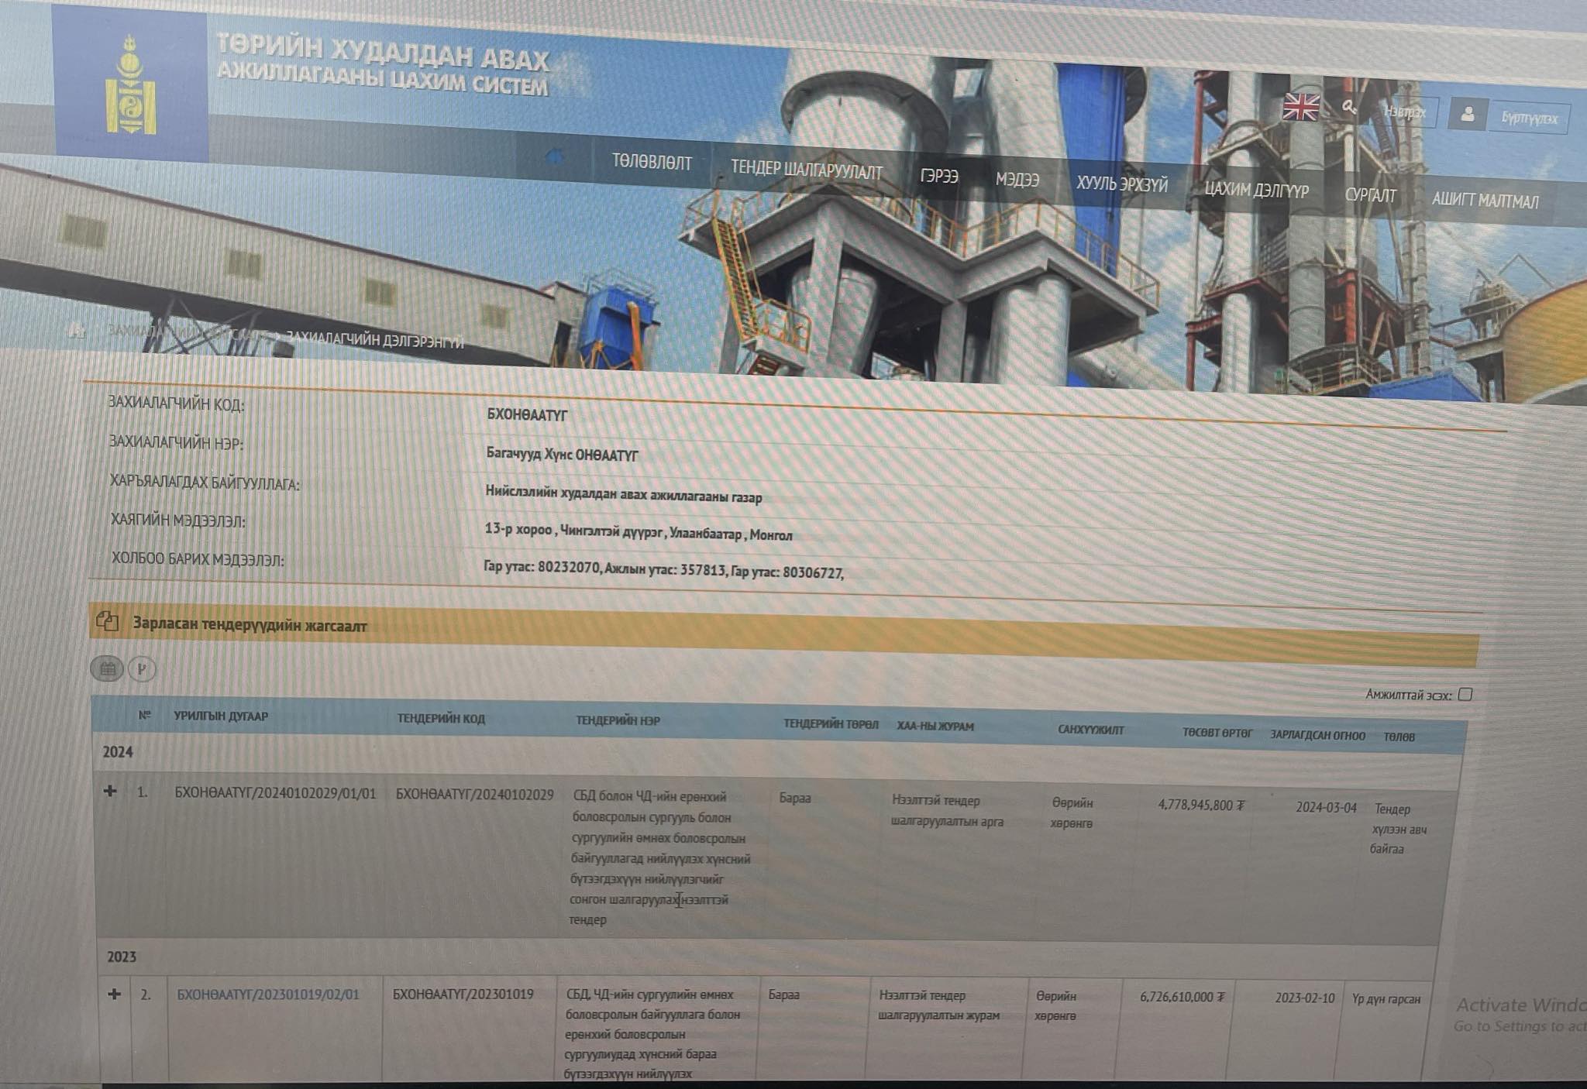Click the Нэвтрэх login button
The image size is (1587, 1089).
[x=1404, y=112]
